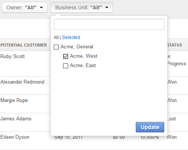Image resolution: width=188 pixels, height=150 pixels.
Task: Show only Selected business units
Action: [71, 37]
